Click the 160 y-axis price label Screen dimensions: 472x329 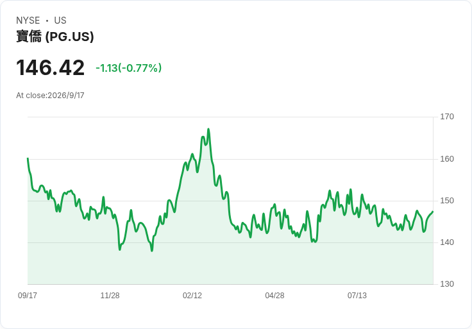click(447, 159)
